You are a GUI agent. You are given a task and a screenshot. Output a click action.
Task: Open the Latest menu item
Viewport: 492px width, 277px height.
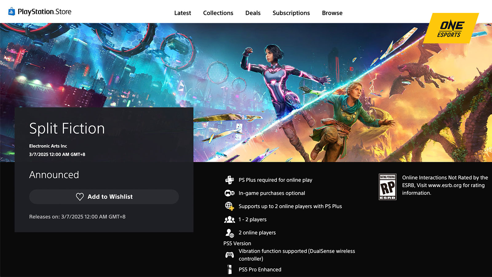tap(182, 13)
